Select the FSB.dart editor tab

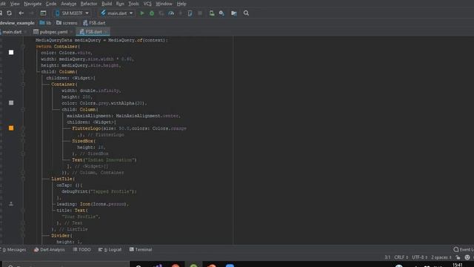[93, 32]
